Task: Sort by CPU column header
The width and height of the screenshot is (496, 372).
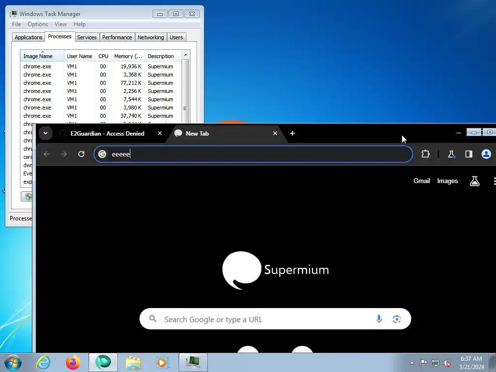Action: [x=103, y=56]
